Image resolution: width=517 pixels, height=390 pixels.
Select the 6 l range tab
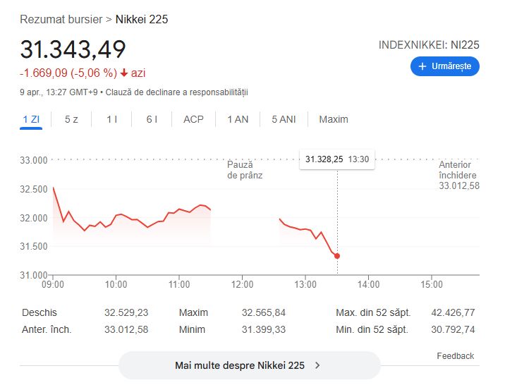tap(152, 119)
